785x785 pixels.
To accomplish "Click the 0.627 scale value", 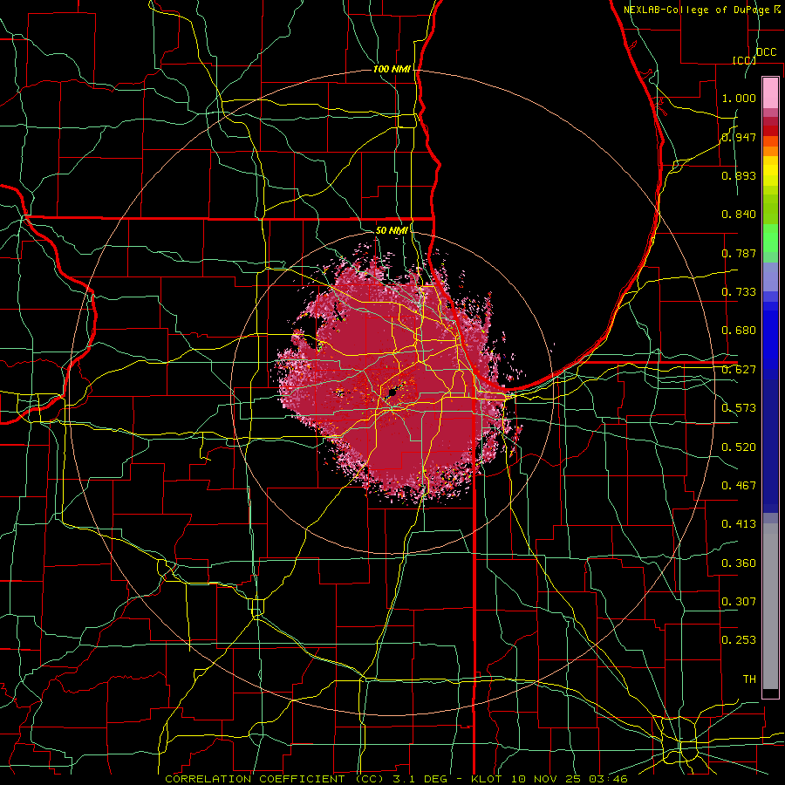I will click(739, 370).
